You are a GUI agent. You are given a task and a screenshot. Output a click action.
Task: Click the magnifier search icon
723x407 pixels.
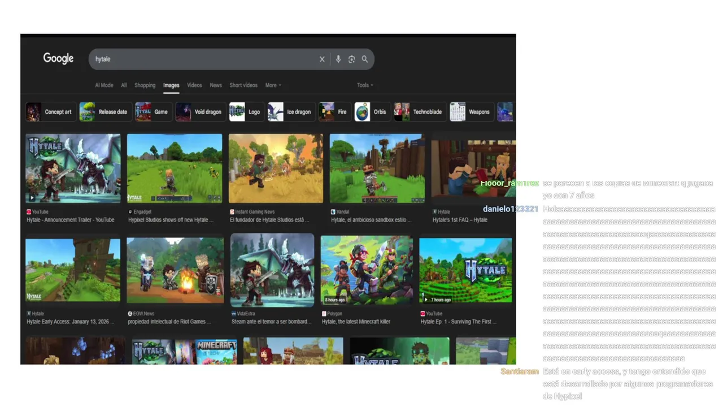[x=365, y=59]
